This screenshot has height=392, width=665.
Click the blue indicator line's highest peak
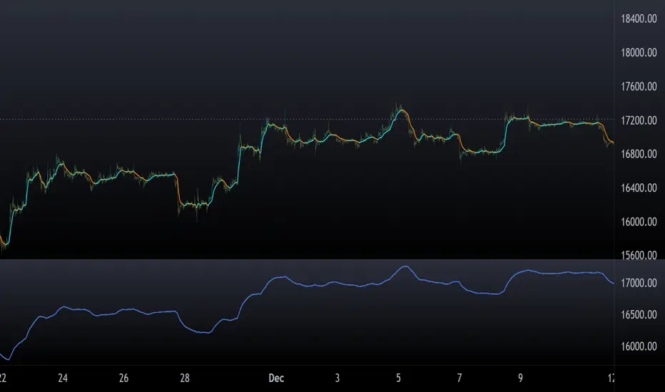pyautogui.click(x=405, y=267)
